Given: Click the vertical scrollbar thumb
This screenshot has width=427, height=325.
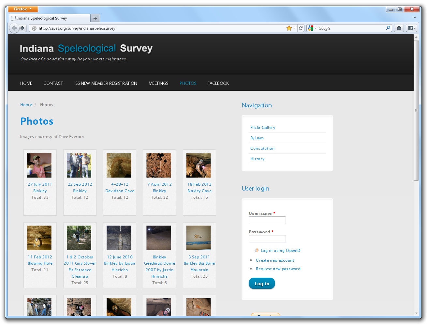Looking at the screenshot, I should pos(416,110).
